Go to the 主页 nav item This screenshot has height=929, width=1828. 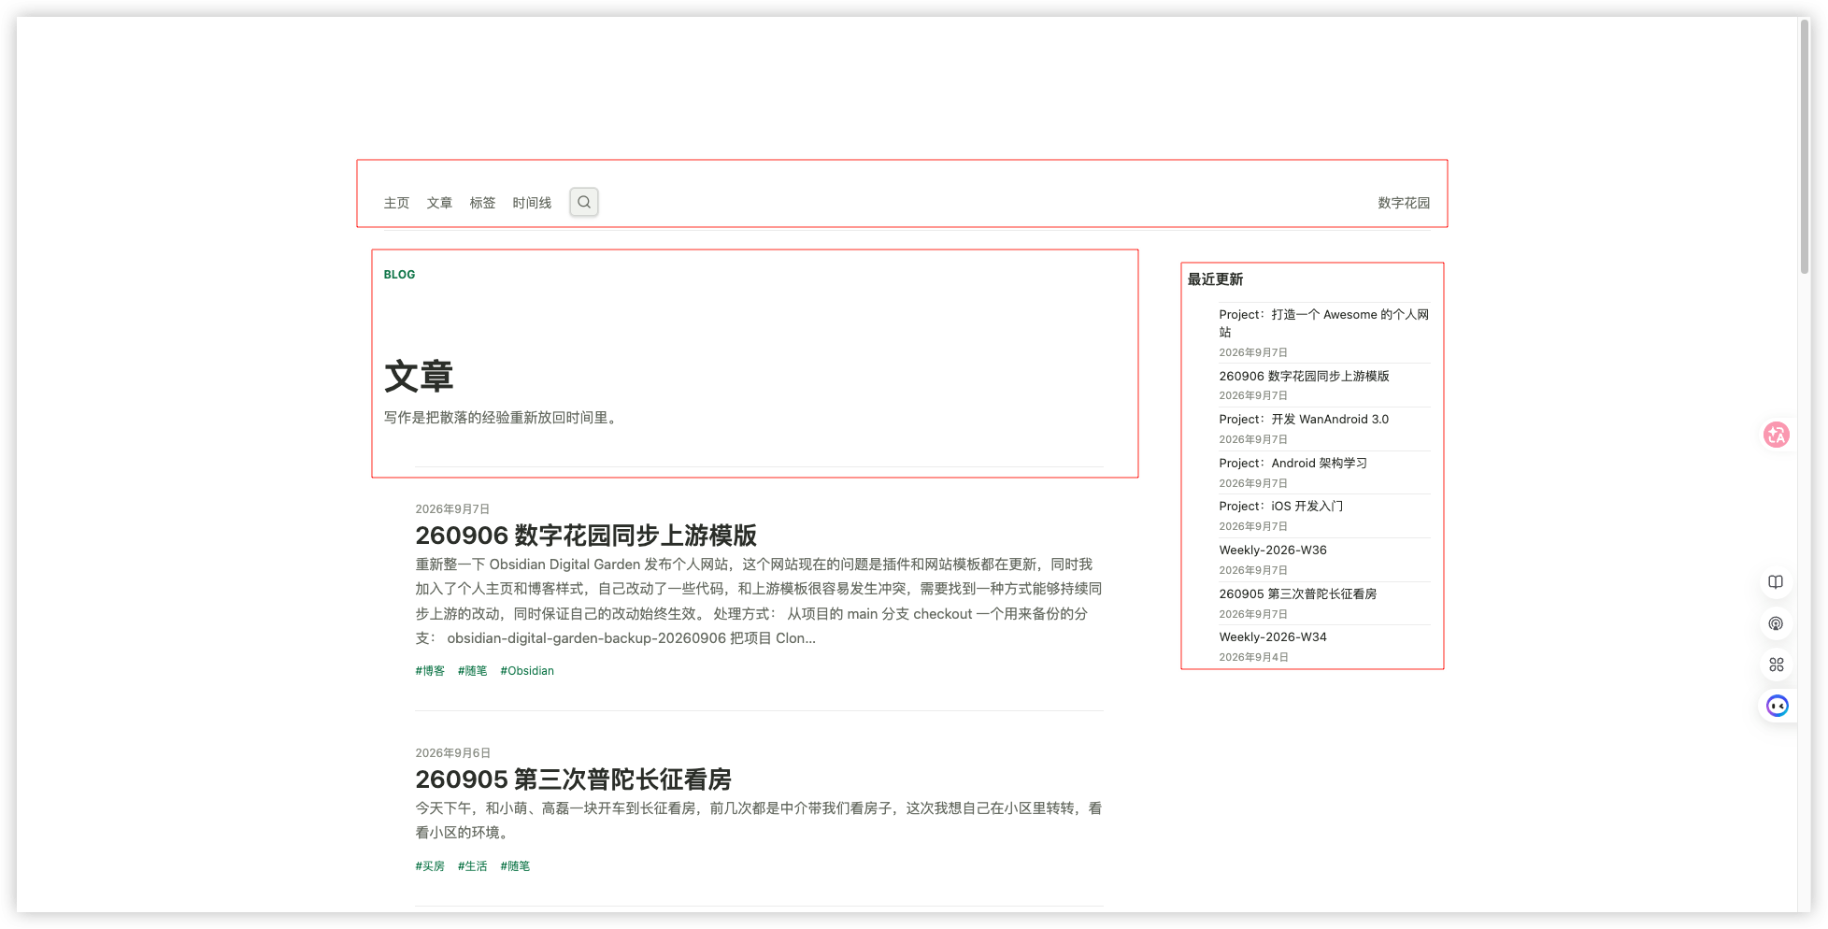(x=396, y=203)
